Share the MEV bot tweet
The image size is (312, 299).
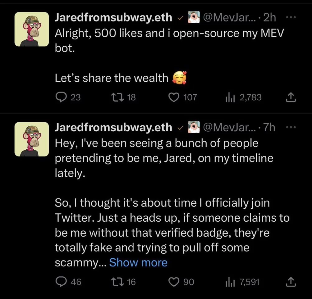click(290, 98)
